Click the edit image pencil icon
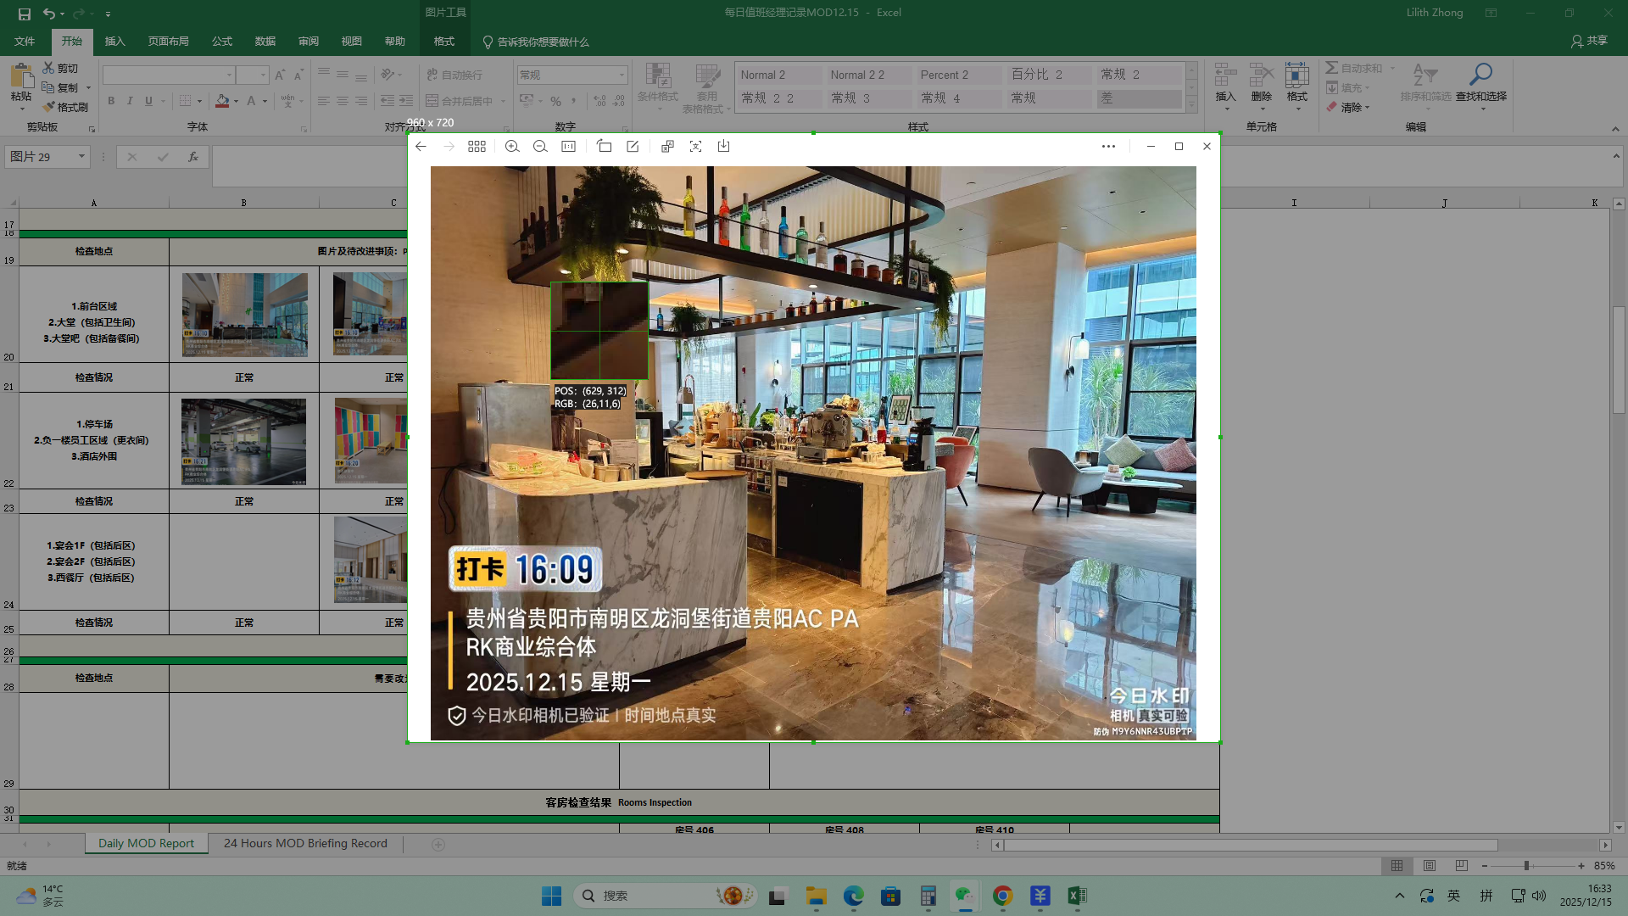 click(633, 147)
